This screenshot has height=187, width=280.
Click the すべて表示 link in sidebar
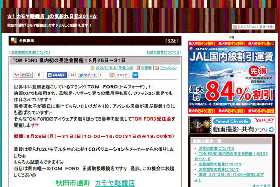[x=261, y=186]
